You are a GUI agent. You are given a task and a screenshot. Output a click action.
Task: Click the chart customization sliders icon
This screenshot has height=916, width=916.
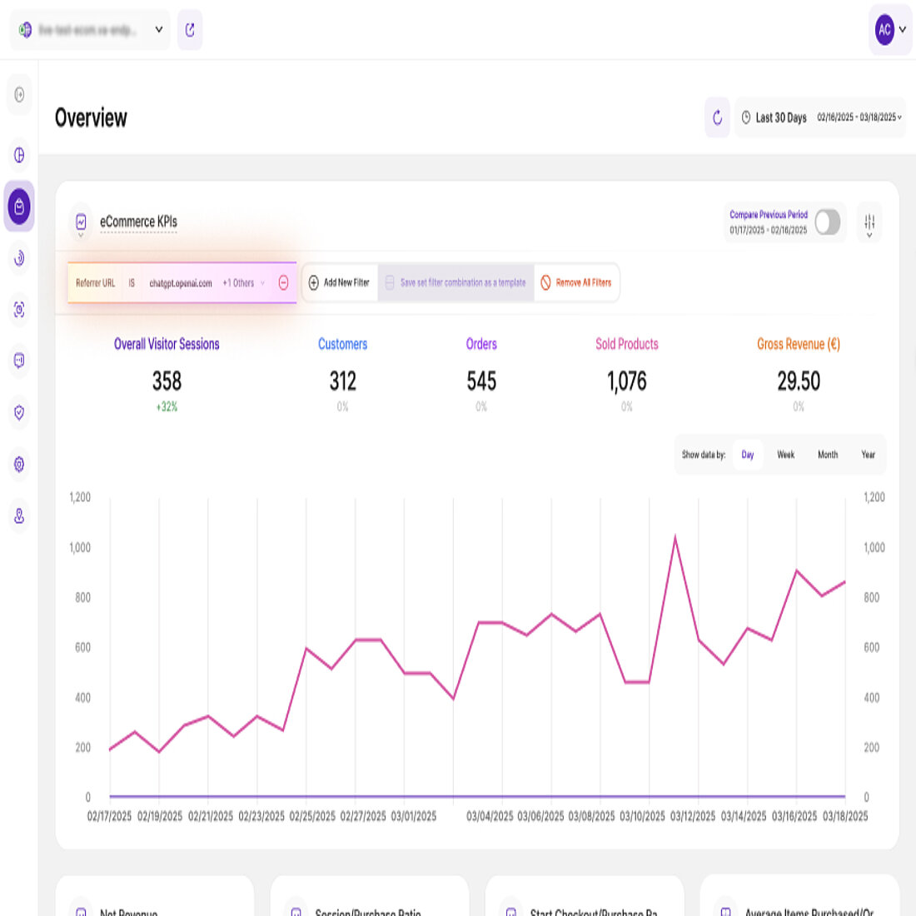[869, 222]
